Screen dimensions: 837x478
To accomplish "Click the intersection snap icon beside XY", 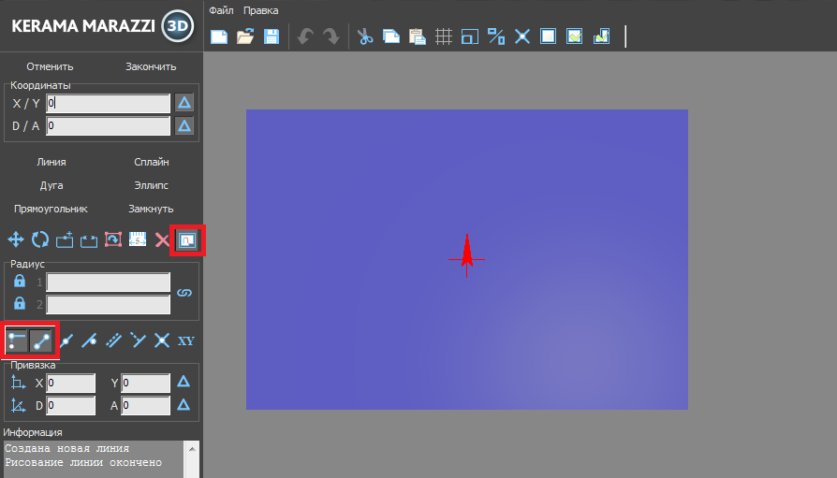I will (x=162, y=340).
